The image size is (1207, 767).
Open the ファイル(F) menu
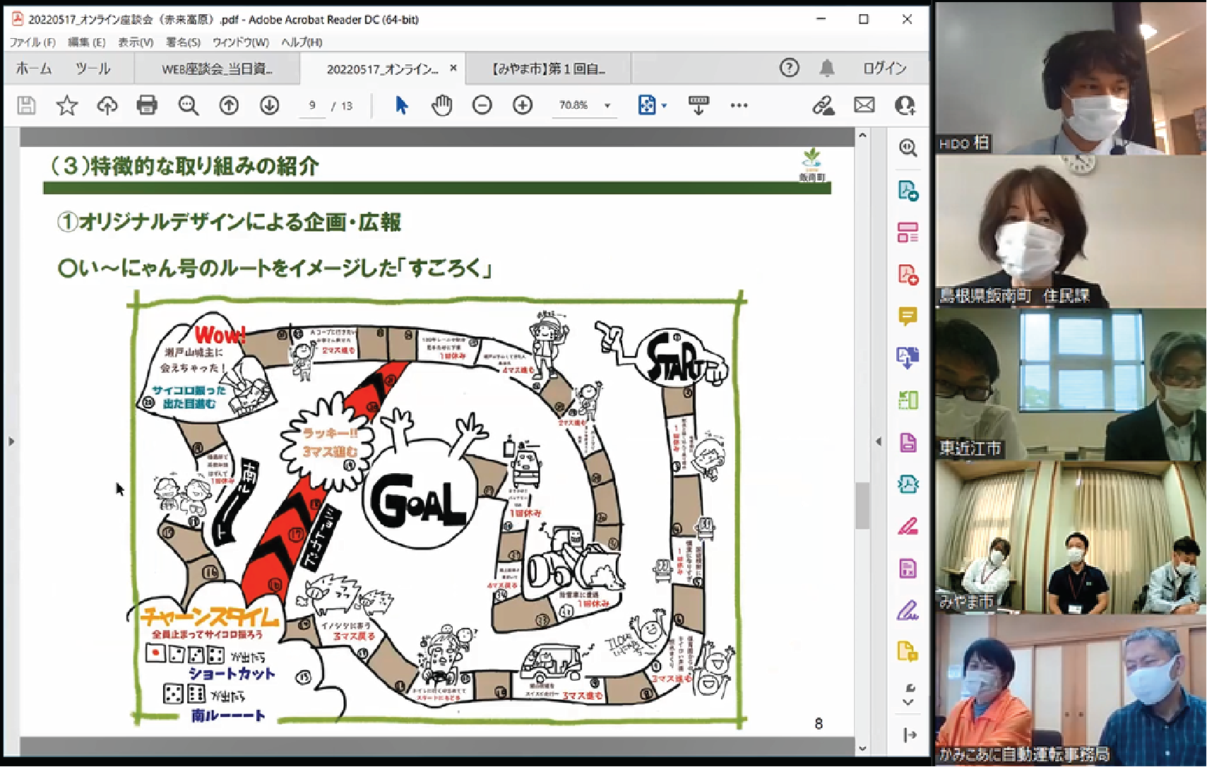32,42
